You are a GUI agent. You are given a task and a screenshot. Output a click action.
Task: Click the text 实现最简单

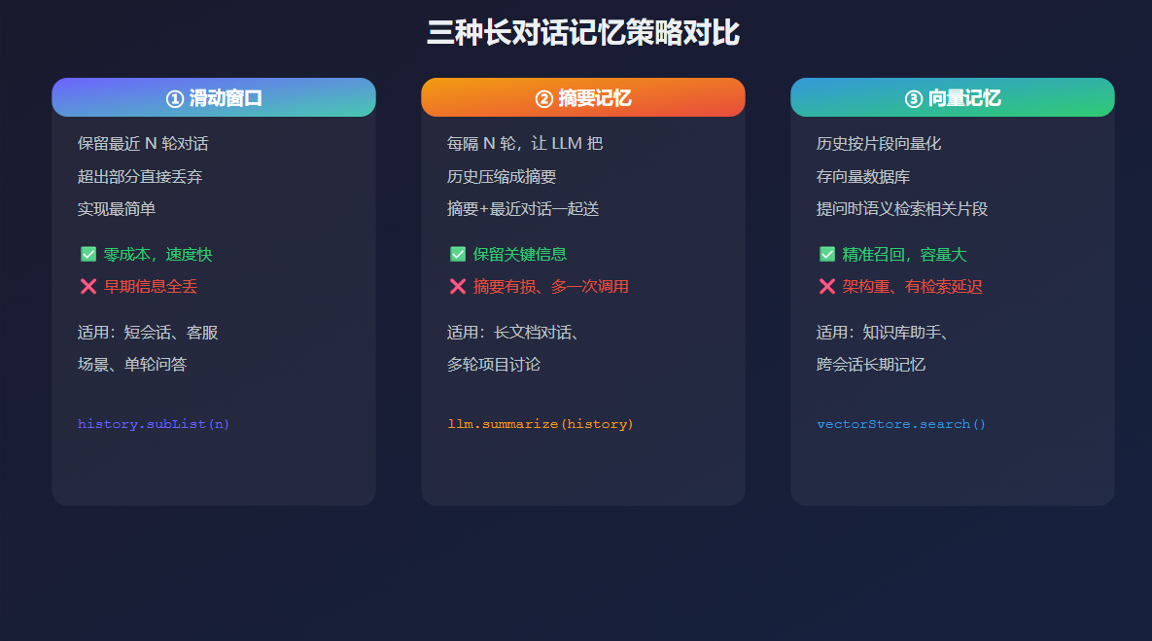coord(117,209)
